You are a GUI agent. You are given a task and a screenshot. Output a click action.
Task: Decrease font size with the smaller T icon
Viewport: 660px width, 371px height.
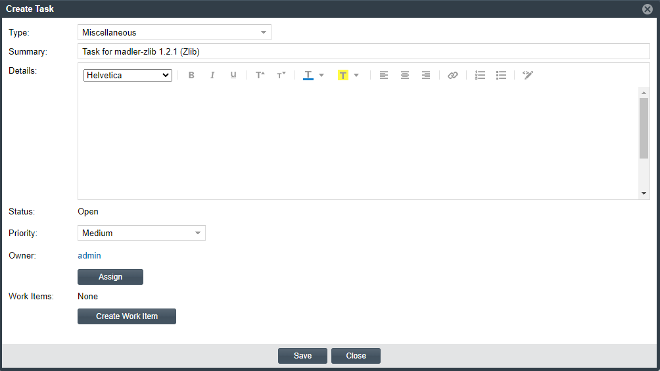(281, 75)
